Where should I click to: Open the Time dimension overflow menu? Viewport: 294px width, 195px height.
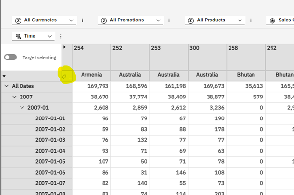[61, 36]
